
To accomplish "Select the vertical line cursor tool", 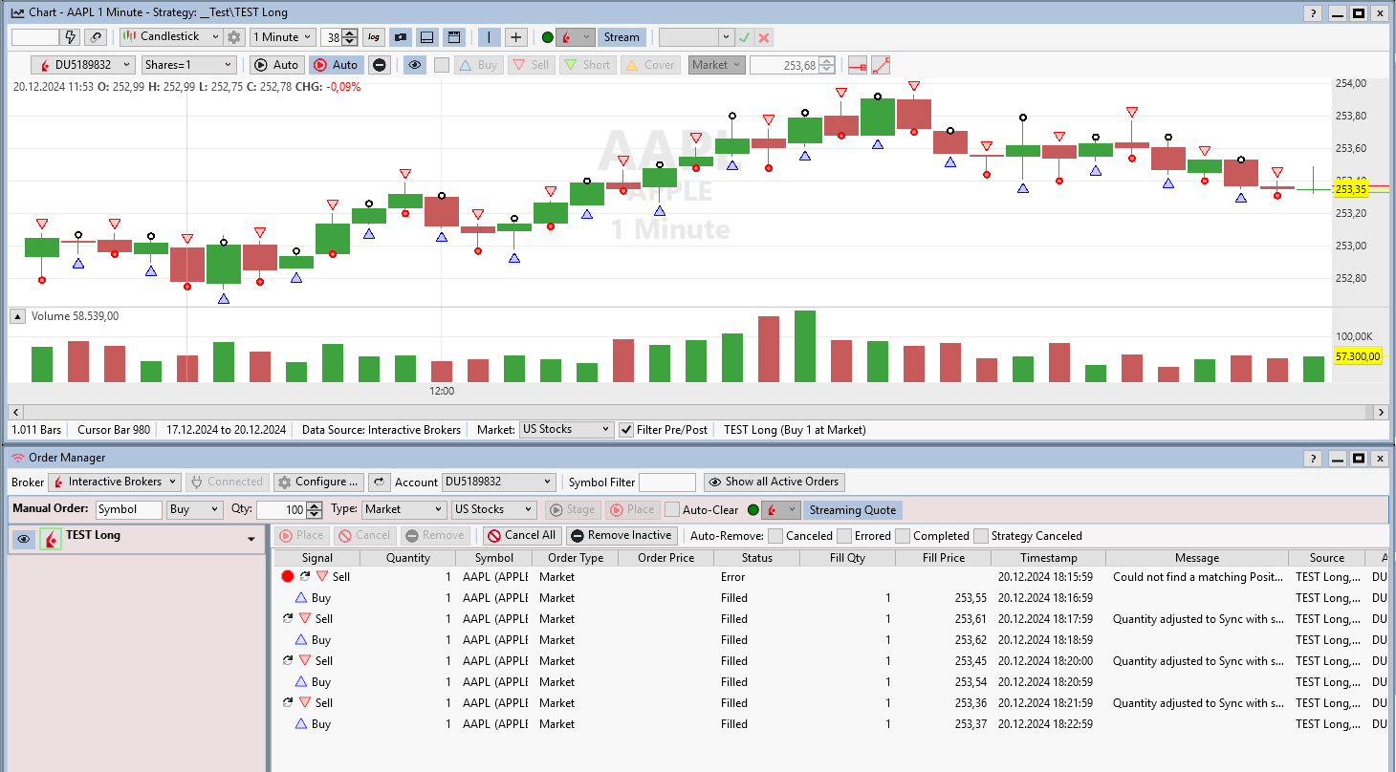I will [x=489, y=37].
